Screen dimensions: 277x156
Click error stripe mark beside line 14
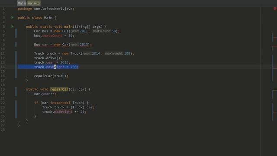tap(275, 68)
